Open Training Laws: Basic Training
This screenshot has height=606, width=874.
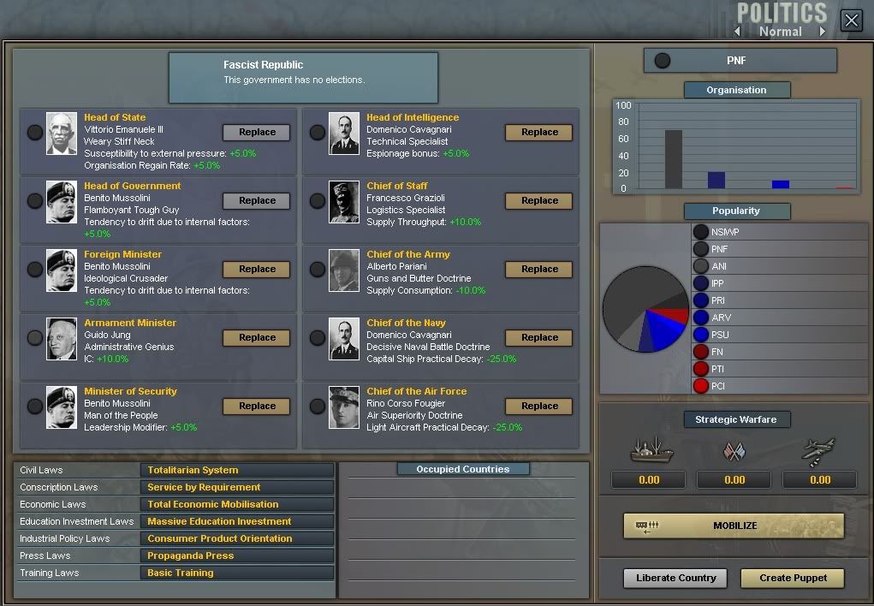(x=237, y=573)
